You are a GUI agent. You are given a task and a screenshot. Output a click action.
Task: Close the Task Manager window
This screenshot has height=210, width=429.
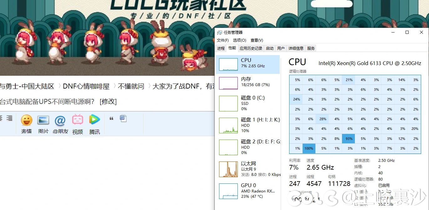click(421, 32)
